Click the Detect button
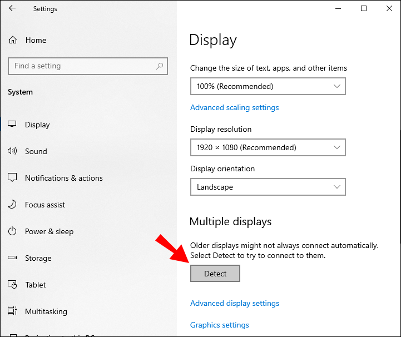The width and height of the screenshot is (401, 337). coord(215,274)
